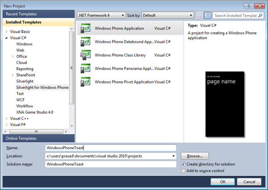Click the Windows Phone Databound App text
The width and height of the screenshot is (268, 190).
click(125, 42)
